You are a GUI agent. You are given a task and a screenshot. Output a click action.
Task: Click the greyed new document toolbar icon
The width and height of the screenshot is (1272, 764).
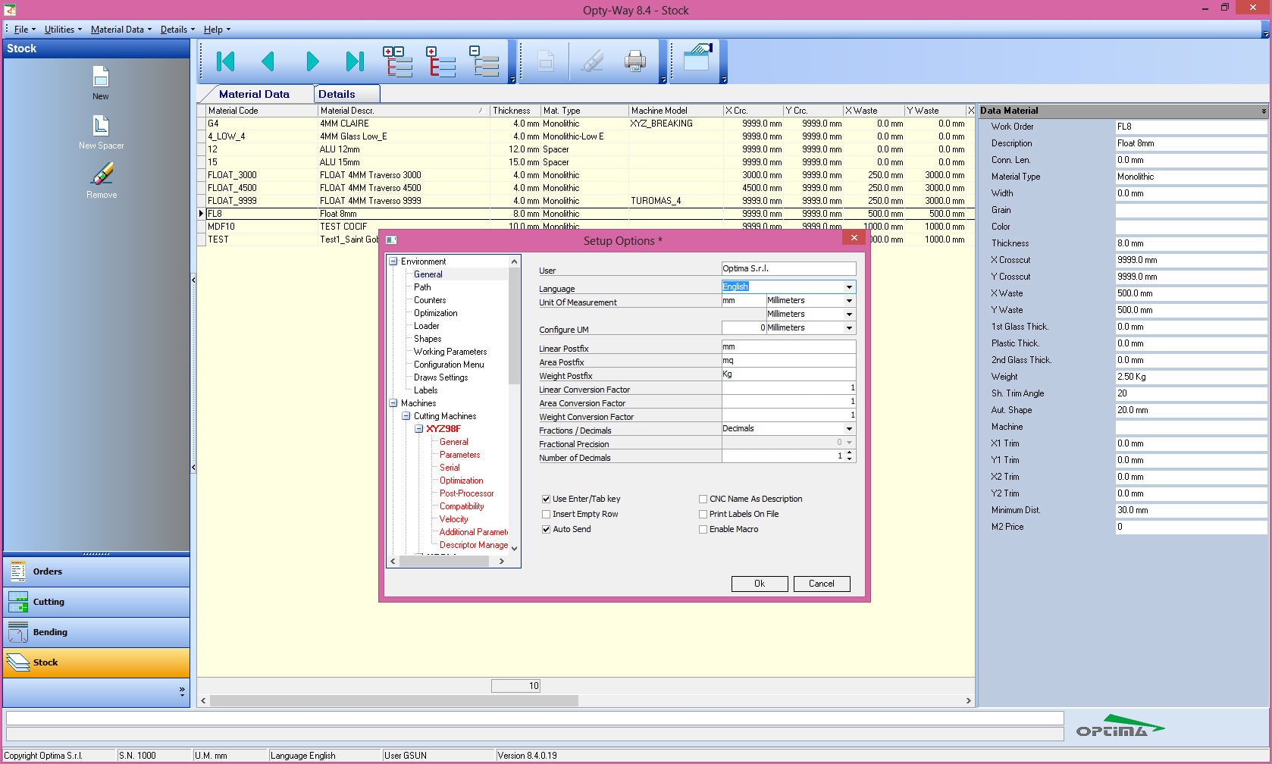(x=546, y=61)
